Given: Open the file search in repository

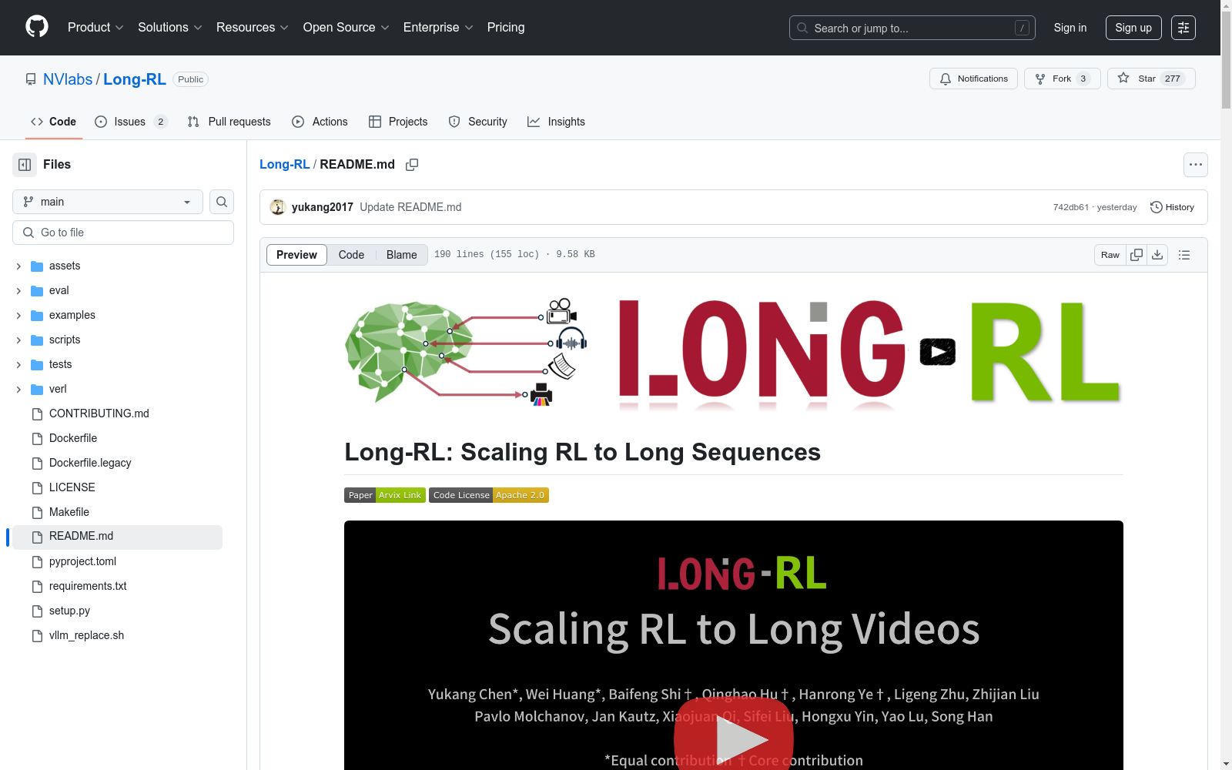Looking at the screenshot, I should click(221, 202).
